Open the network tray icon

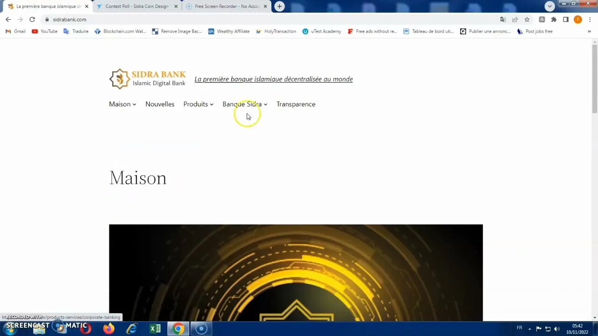(548, 329)
